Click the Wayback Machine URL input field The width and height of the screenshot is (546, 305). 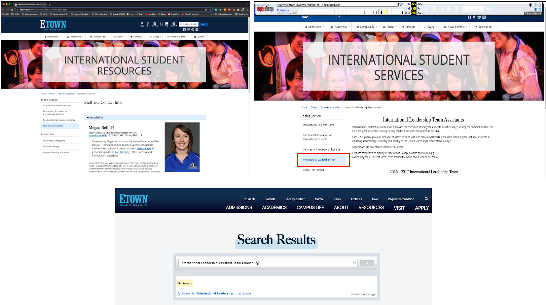pyautogui.click(x=337, y=5)
